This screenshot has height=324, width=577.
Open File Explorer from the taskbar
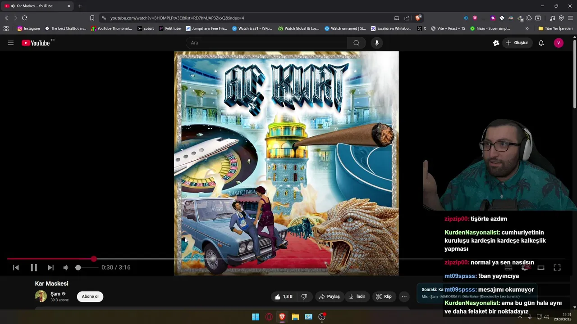coord(295,317)
